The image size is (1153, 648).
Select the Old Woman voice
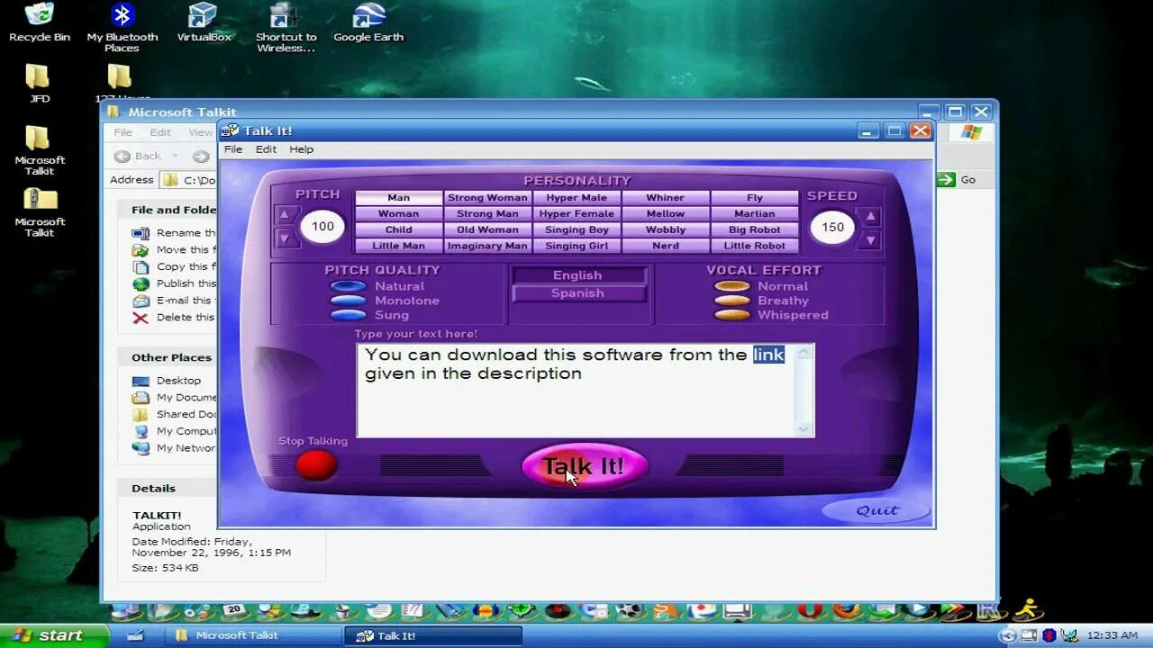point(487,229)
